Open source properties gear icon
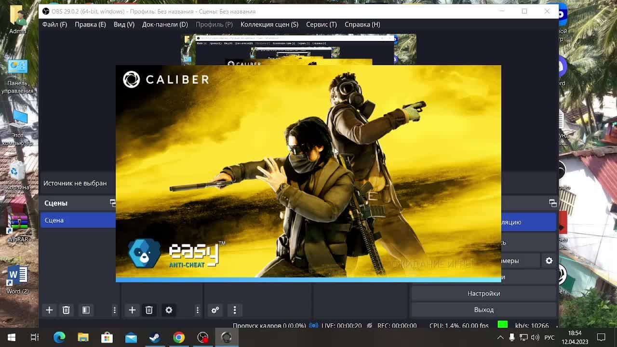 coord(169,310)
